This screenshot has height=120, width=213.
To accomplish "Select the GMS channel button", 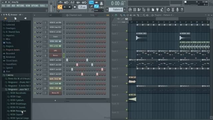I will (x=55, y=51).
